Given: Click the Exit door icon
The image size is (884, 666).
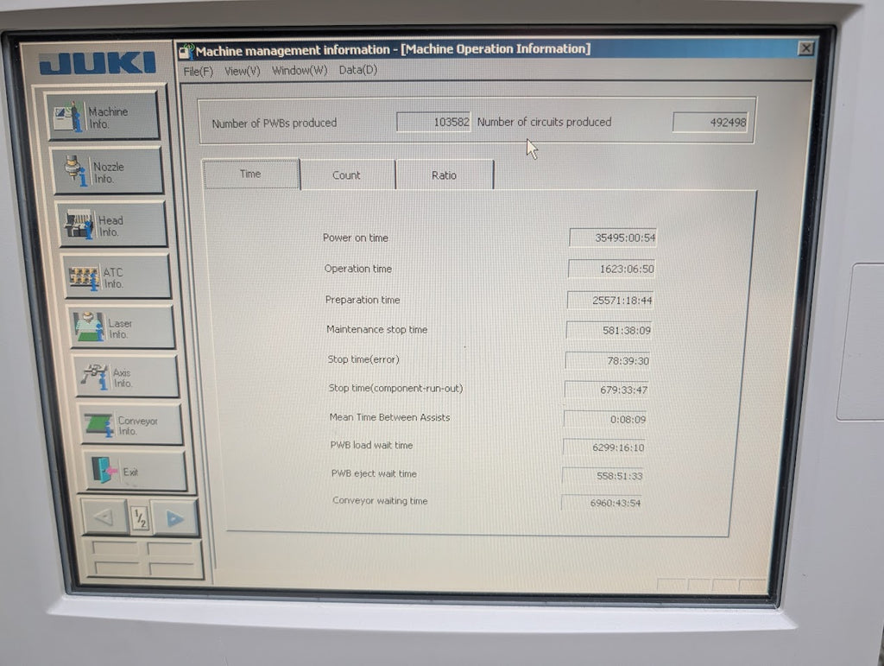Looking at the screenshot, I should [x=103, y=471].
